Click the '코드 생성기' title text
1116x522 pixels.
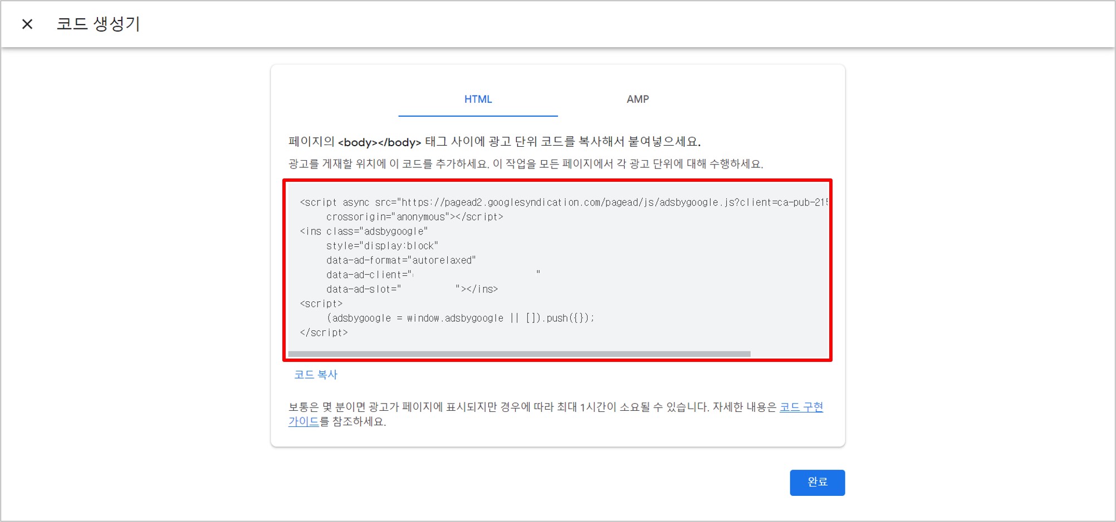(x=98, y=24)
